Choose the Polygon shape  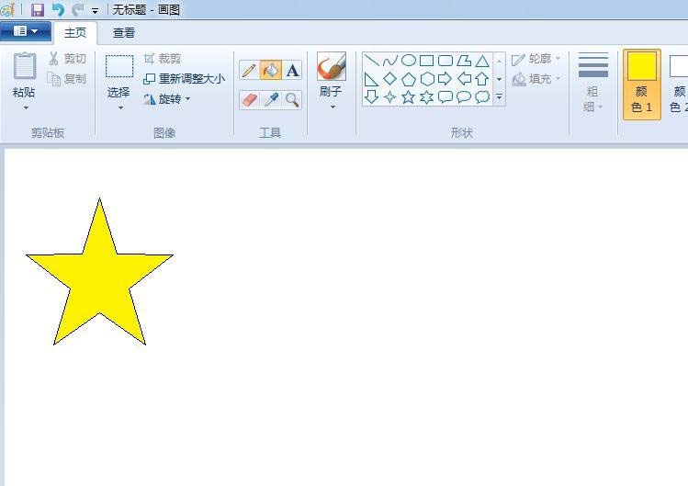[x=464, y=61]
